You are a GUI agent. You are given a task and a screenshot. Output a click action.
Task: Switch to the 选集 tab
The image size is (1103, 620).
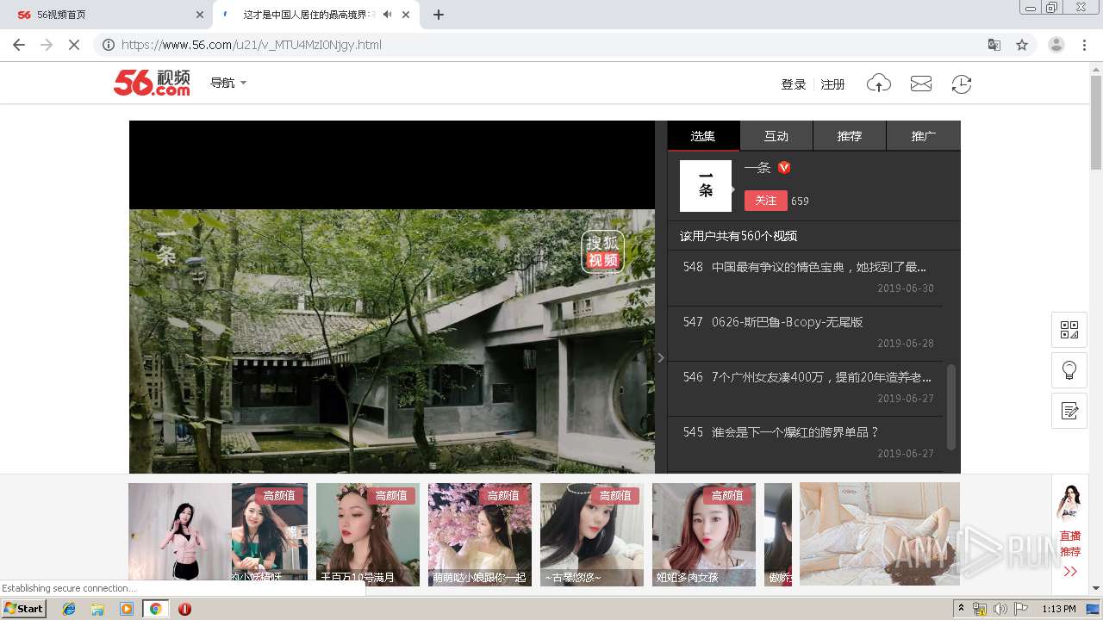pos(703,136)
